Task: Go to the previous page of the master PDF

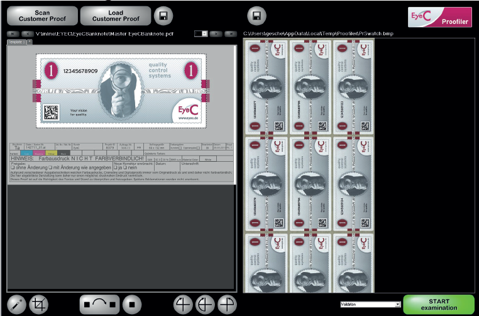Action: (x=28, y=33)
